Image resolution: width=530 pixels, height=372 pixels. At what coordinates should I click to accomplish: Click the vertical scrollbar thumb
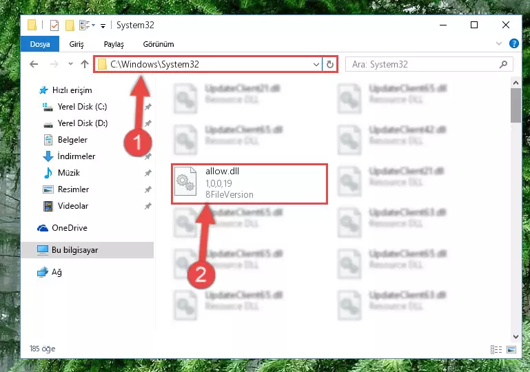point(516,105)
